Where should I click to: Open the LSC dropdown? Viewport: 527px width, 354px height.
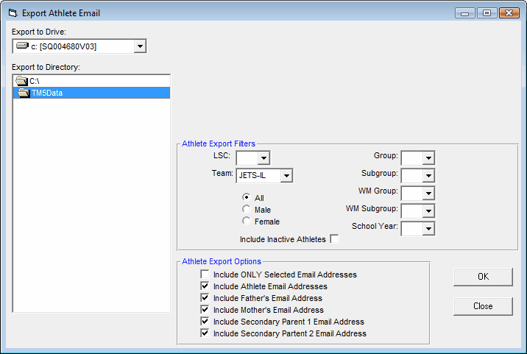263,157
